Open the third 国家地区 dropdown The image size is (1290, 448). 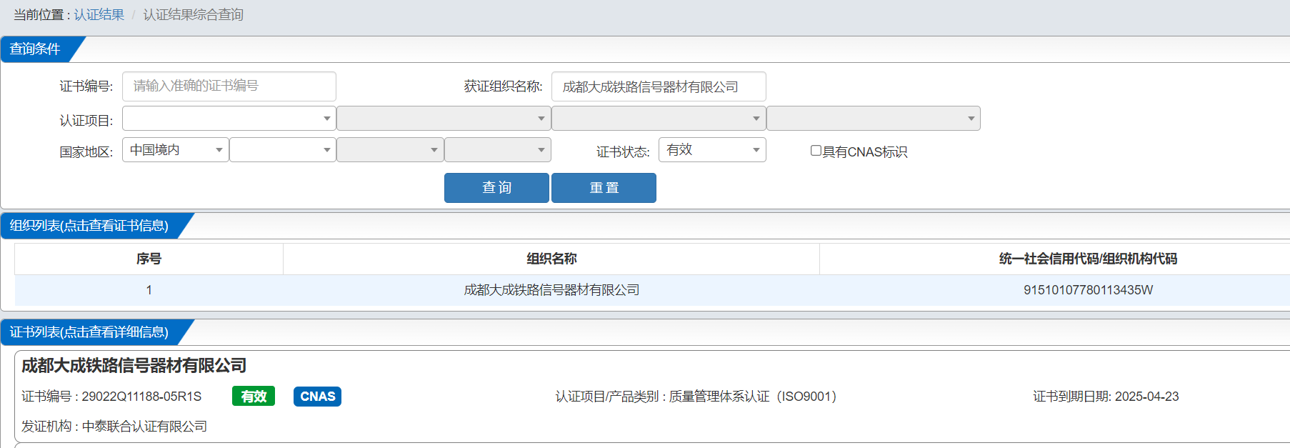click(x=390, y=150)
